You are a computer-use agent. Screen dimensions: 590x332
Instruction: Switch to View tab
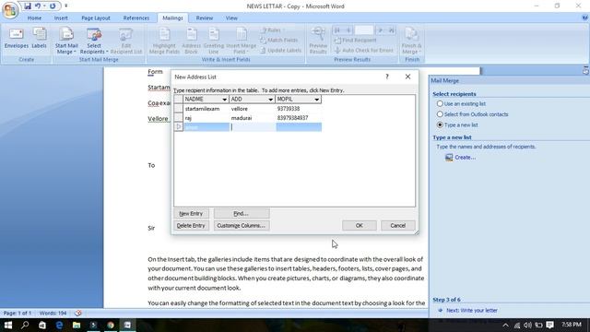point(231,18)
